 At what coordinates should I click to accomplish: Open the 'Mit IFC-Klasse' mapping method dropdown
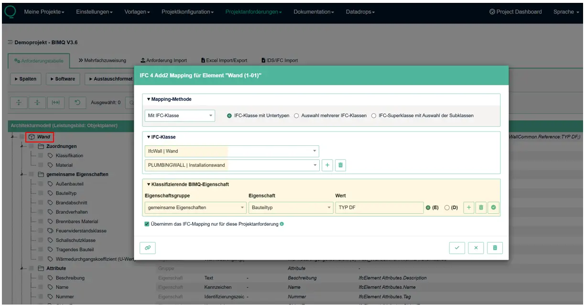(x=180, y=116)
